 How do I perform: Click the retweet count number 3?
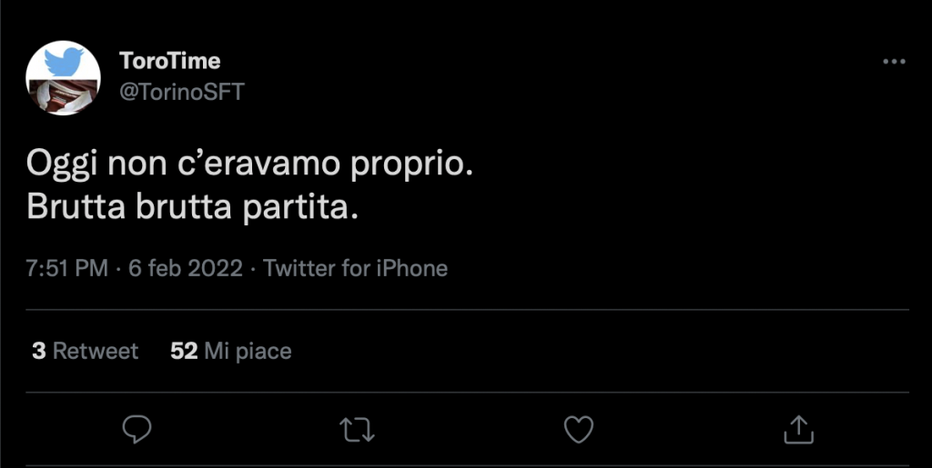click(x=38, y=351)
